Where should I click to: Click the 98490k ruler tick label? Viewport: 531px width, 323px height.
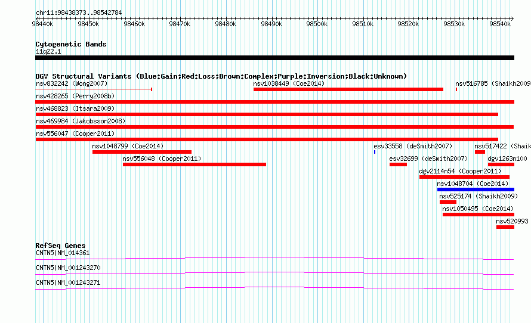(271, 24)
